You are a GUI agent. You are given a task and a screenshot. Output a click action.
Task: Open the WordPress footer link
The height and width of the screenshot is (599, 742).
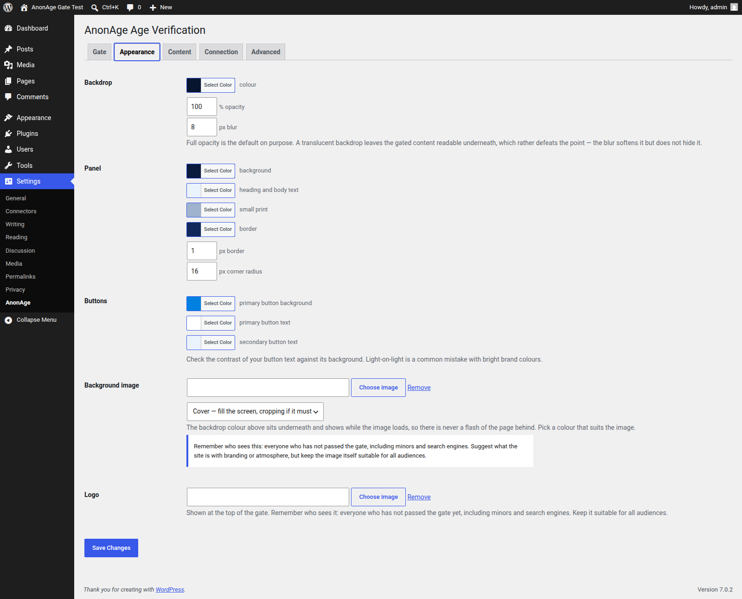(x=170, y=590)
